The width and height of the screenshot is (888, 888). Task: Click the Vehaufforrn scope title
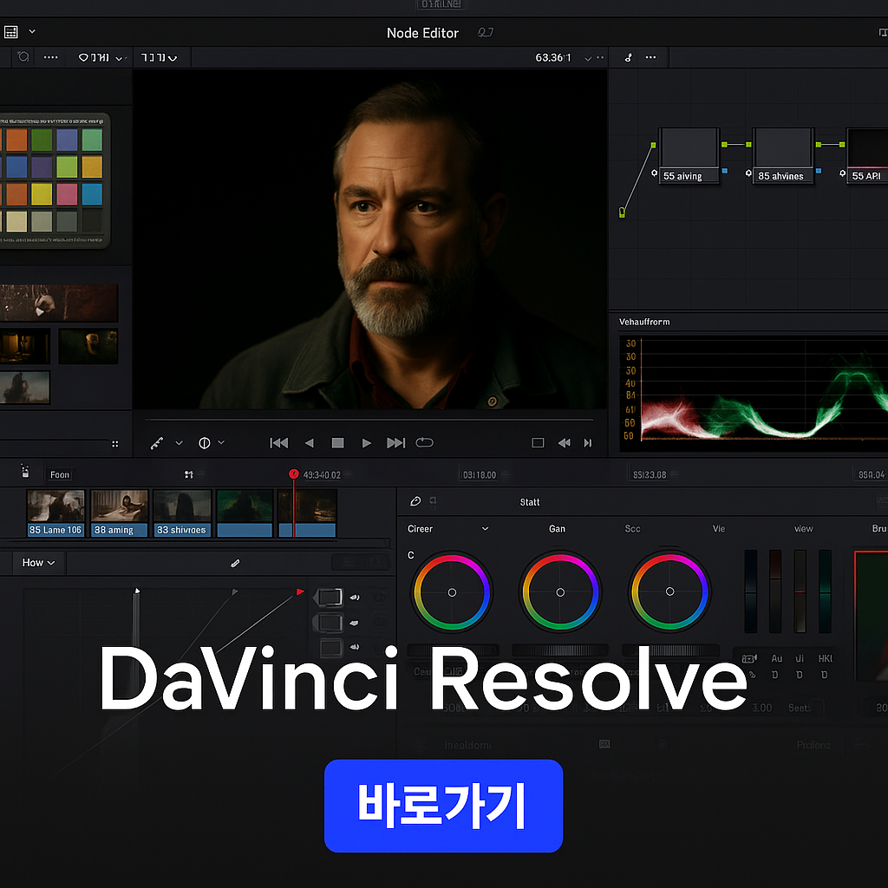tap(644, 322)
